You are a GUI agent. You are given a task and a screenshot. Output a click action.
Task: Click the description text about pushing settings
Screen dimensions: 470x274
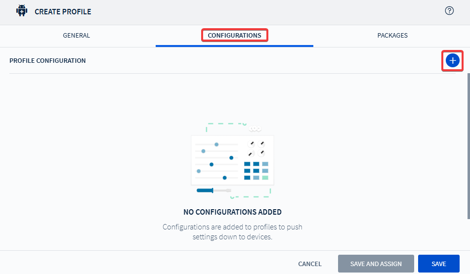tap(232, 232)
